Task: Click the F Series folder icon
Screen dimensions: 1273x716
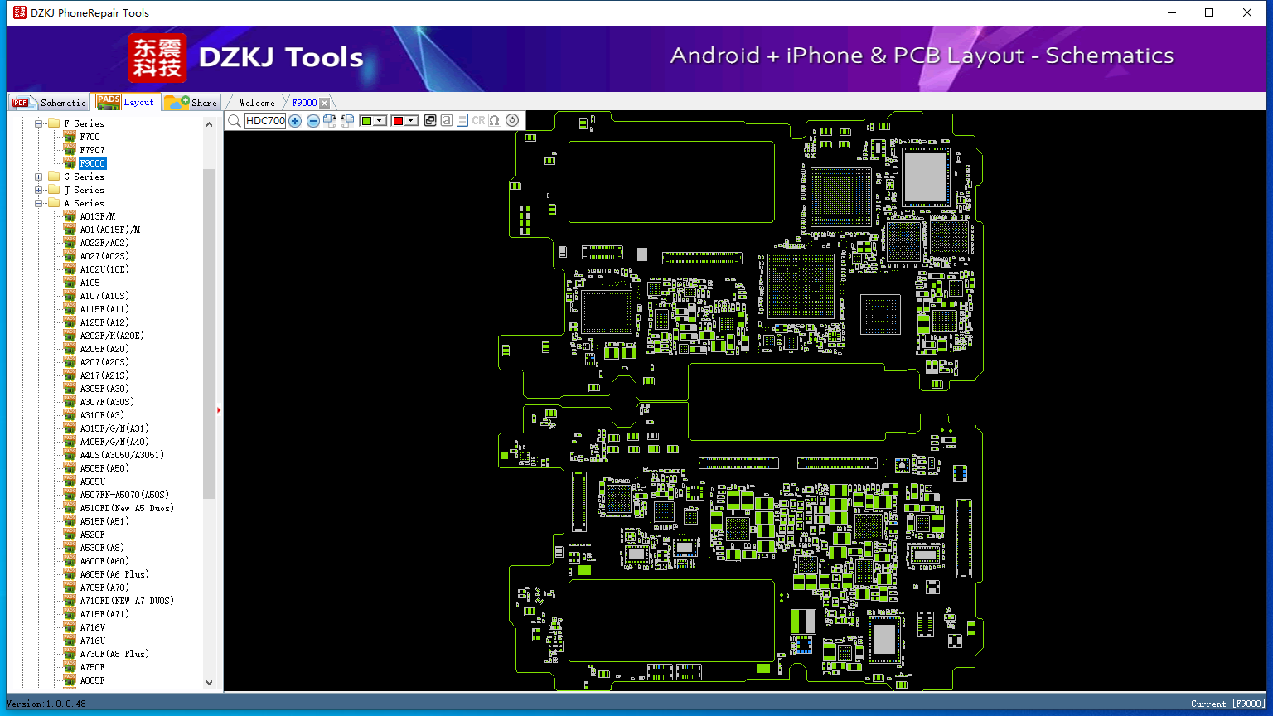Action: pyautogui.click(x=54, y=123)
